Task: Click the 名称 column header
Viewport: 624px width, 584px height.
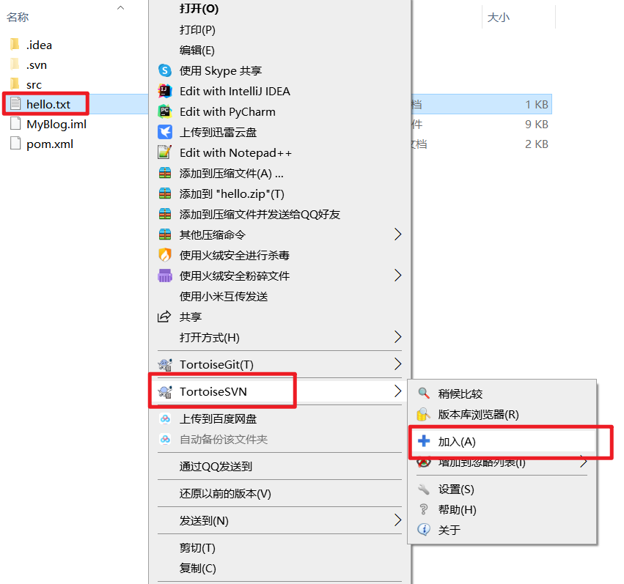Action: (18, 17)
